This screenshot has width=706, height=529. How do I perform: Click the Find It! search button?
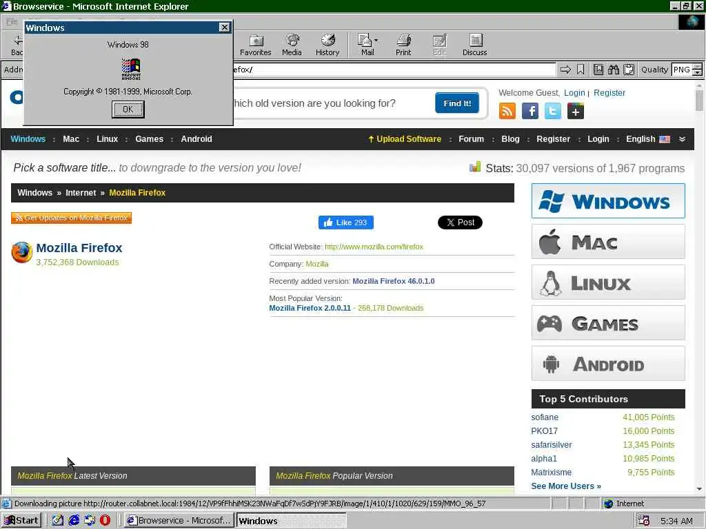(x=457, y=103)
